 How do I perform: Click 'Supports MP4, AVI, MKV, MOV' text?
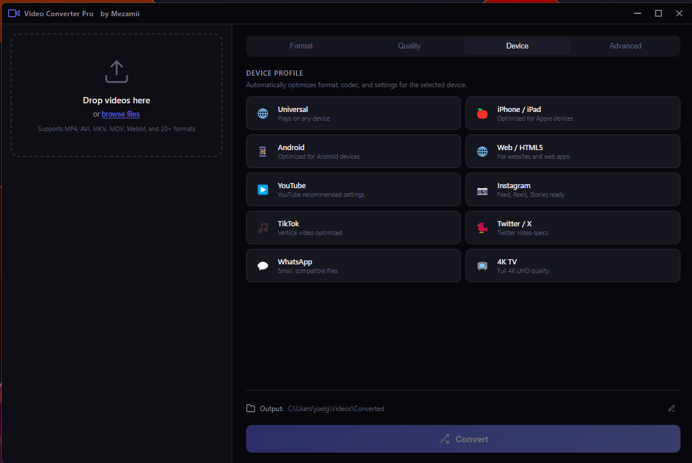117,129
